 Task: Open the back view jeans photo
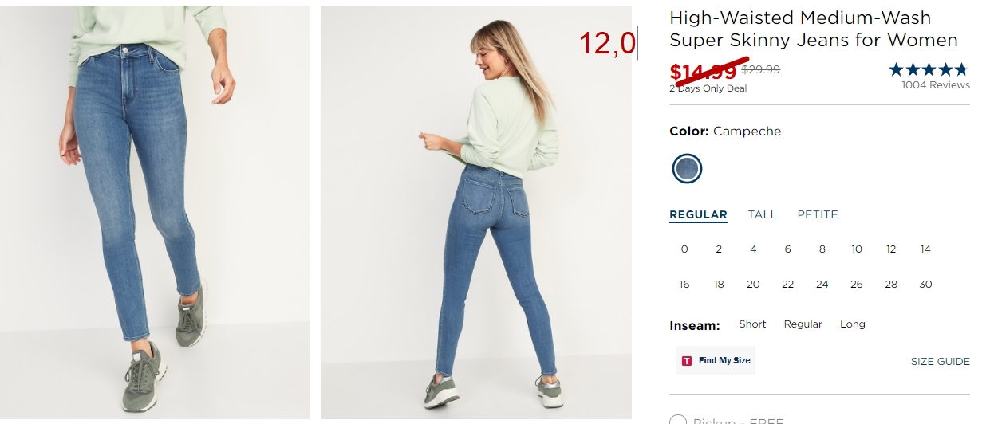click(476, 212)
